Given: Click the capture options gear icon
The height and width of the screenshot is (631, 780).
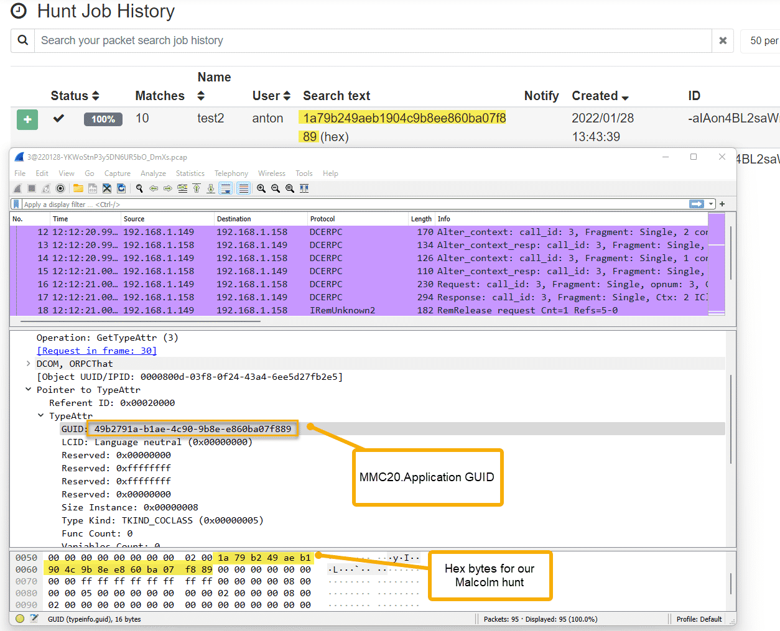Looking at the screenshot, I should (60, 188).
